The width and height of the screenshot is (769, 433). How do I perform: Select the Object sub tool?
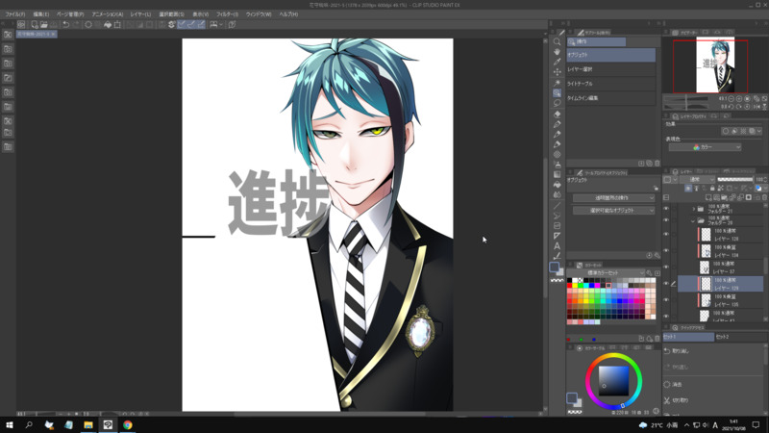point(611,55)
